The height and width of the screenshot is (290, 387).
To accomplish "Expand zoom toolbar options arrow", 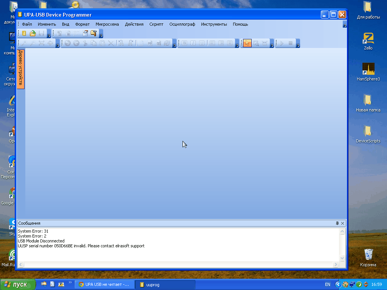I will 58,43.
